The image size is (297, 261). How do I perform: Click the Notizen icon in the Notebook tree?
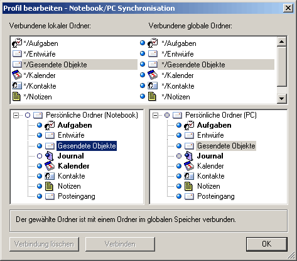click(49, 186)
